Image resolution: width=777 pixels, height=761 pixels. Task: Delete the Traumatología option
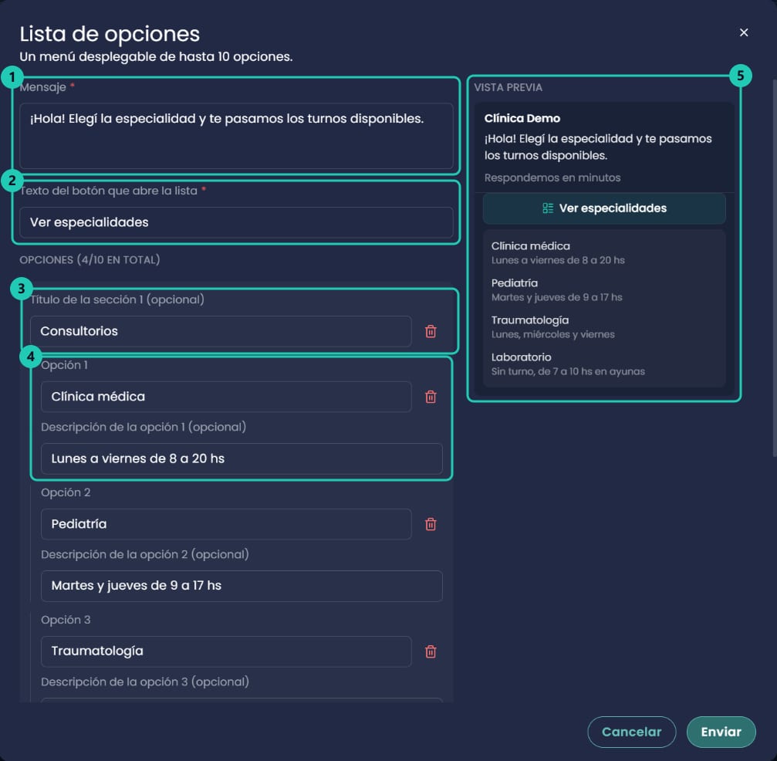431,651
